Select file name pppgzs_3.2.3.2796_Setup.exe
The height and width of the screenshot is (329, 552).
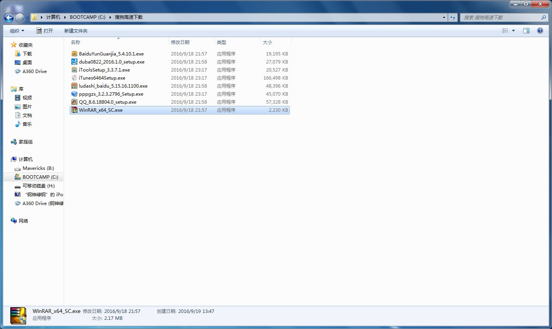(x=111, y=94)
